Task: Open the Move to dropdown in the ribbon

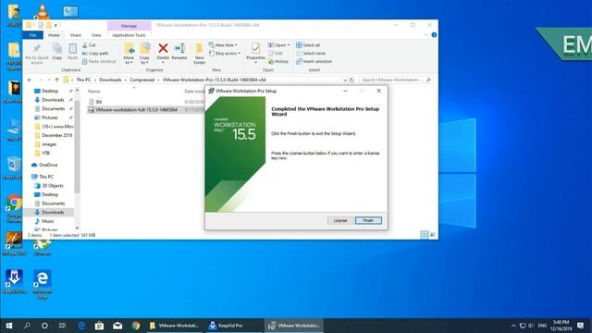Action: (x=129, y=54)
